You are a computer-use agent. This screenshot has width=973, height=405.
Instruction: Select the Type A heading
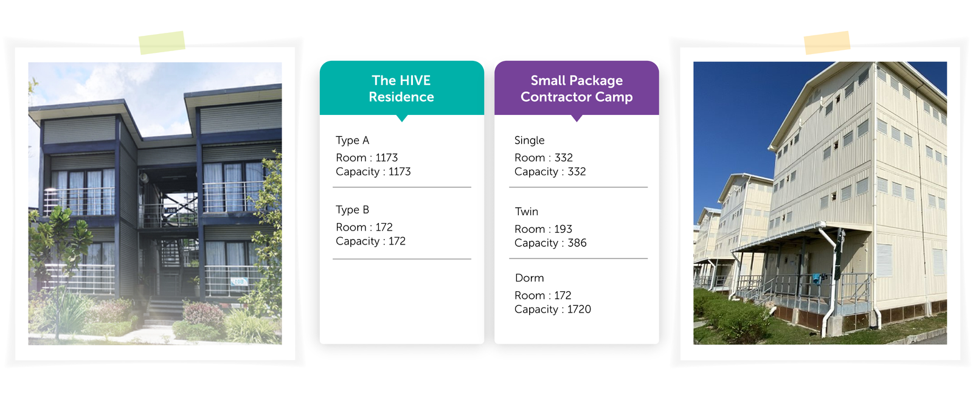click(353, 140)
